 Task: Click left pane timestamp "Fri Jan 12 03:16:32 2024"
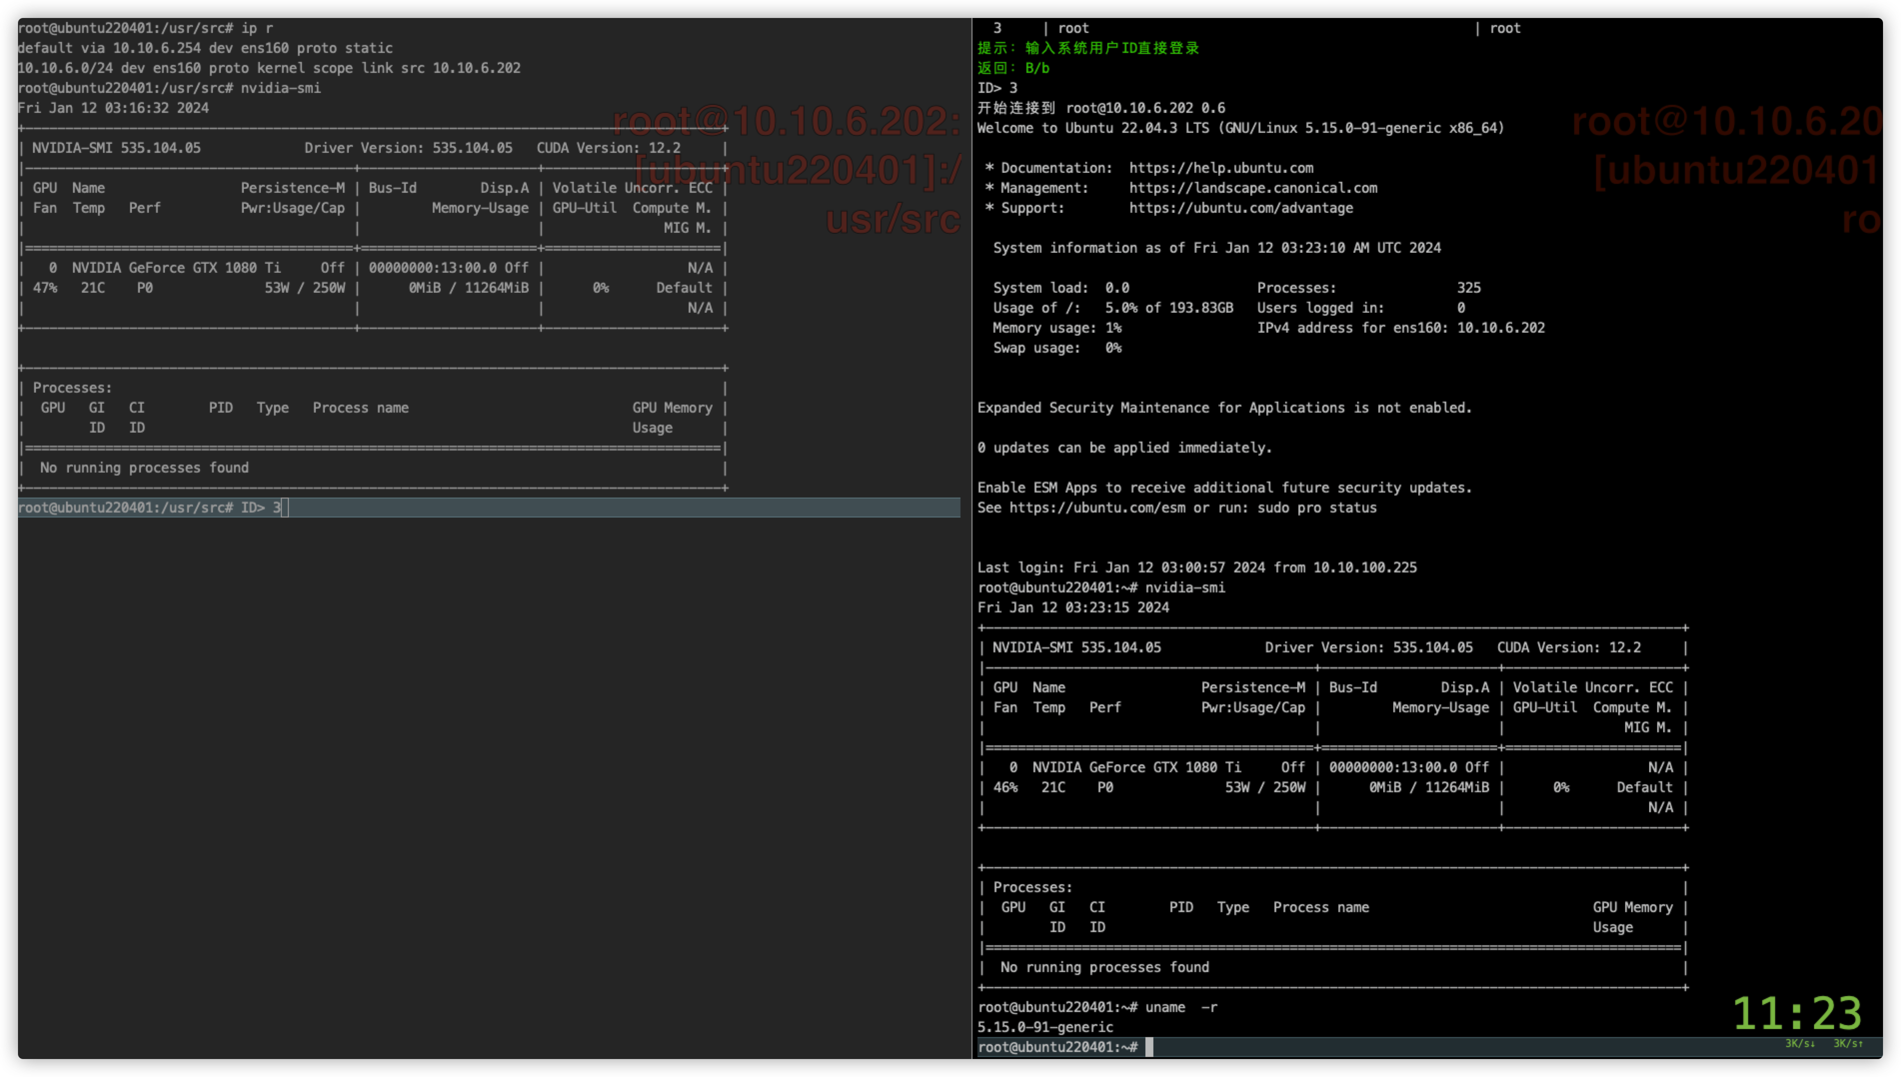(113, 108)
